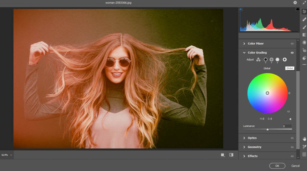307x171 pixels.
Task: Collapse the Color Grading panel
Action: [244, 53]
